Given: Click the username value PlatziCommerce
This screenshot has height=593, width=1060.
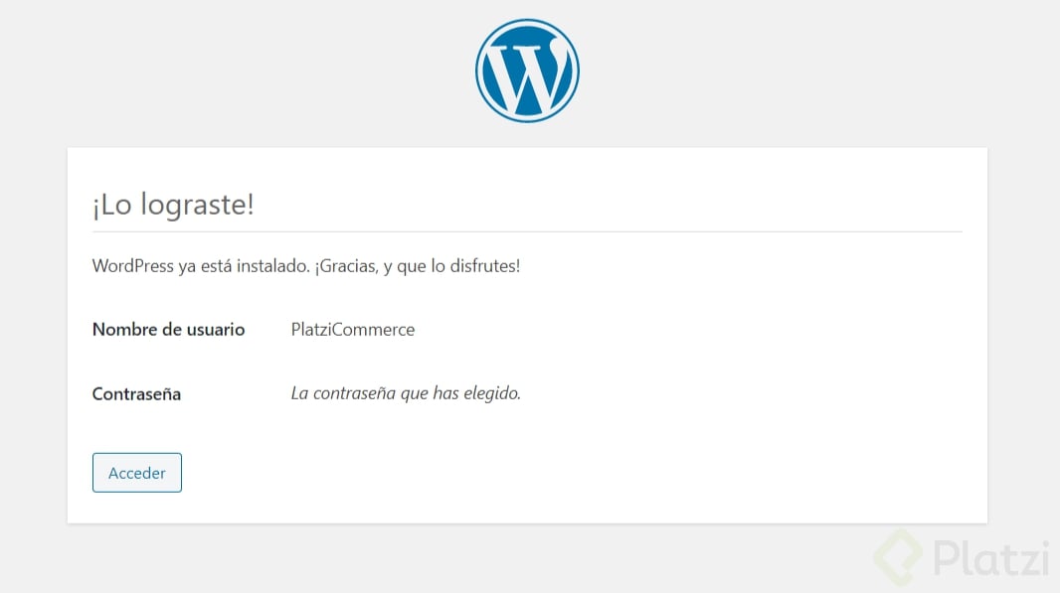Looking at the screenshot, I should (353, 330).
